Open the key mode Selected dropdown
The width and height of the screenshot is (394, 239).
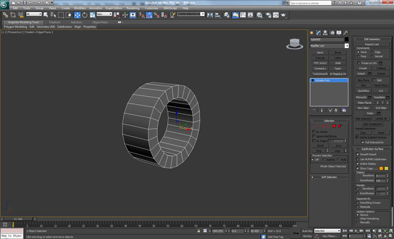[327, 231]
